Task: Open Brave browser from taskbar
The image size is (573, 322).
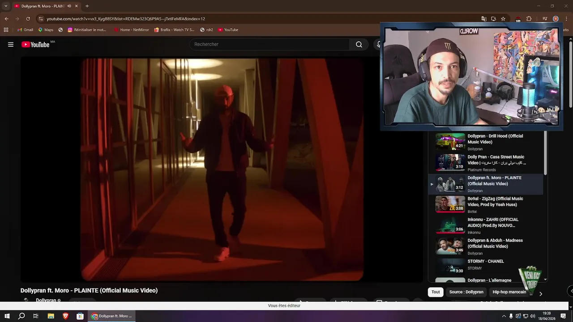Action: pyautogui.click(x=65, y=316)
